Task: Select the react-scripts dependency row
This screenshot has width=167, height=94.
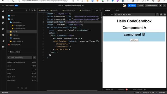Action: tap(21, 80)
